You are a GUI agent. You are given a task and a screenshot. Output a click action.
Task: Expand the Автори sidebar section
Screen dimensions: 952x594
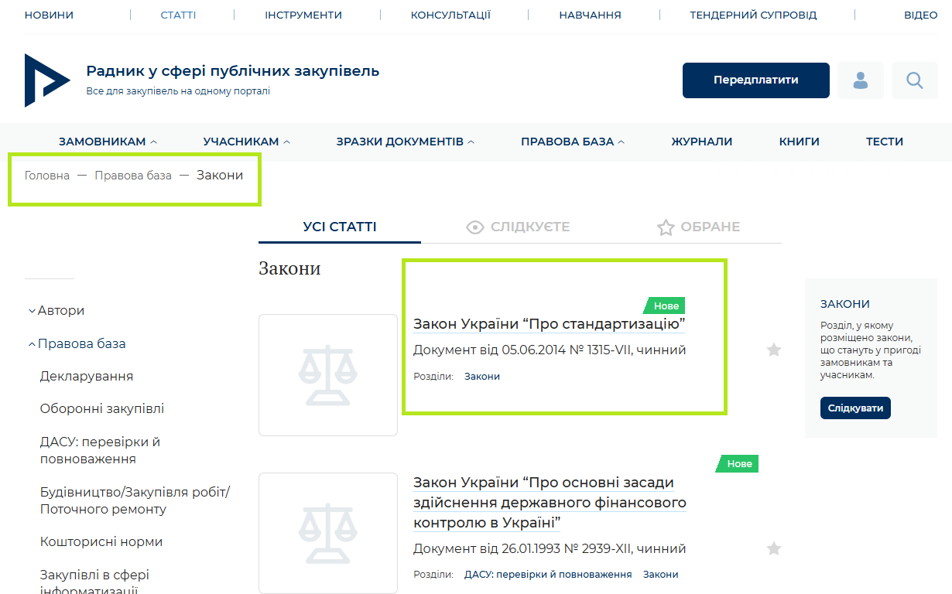coord(57,310)
